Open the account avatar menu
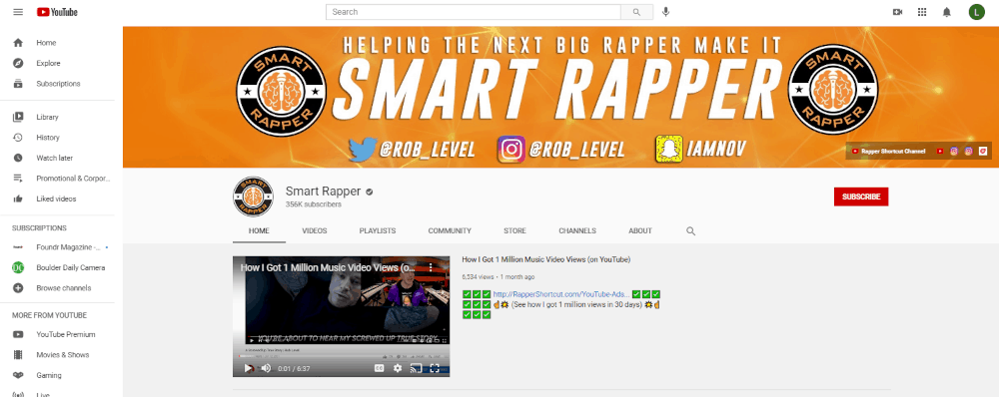 [977, 12]
